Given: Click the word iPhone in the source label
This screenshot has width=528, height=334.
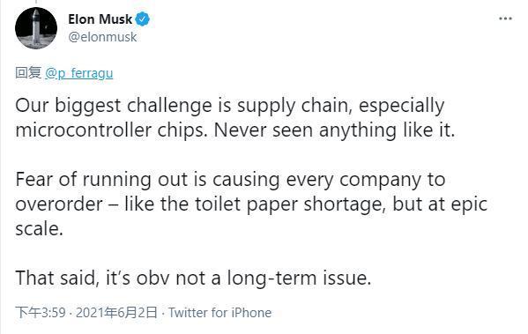Looking at the screenshot, I should tap(251, 313).
